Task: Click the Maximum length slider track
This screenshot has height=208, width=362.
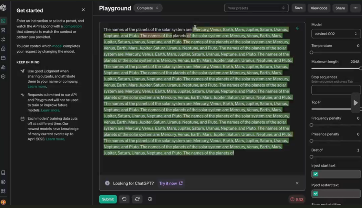Action: [x=336, y=68]
